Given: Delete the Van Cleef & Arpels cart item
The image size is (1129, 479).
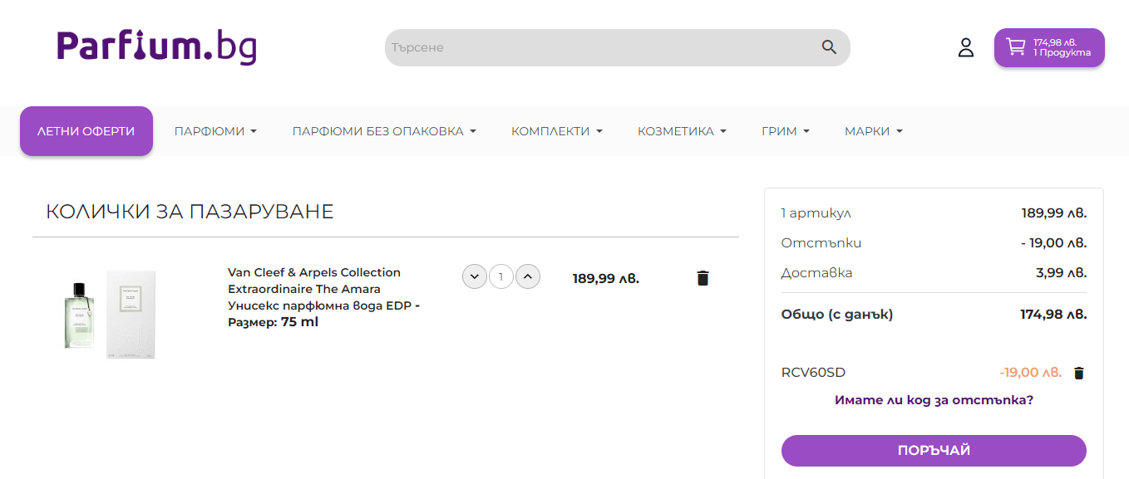Looking at the screenshot, I should point(703,278).
